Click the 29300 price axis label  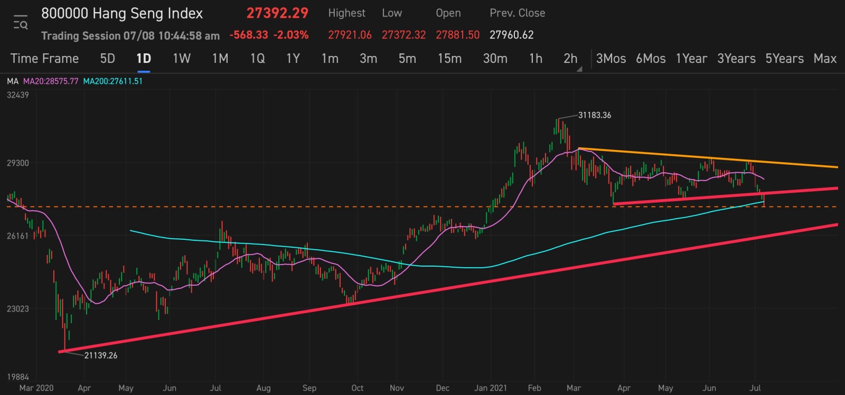[x=18, y=163]
